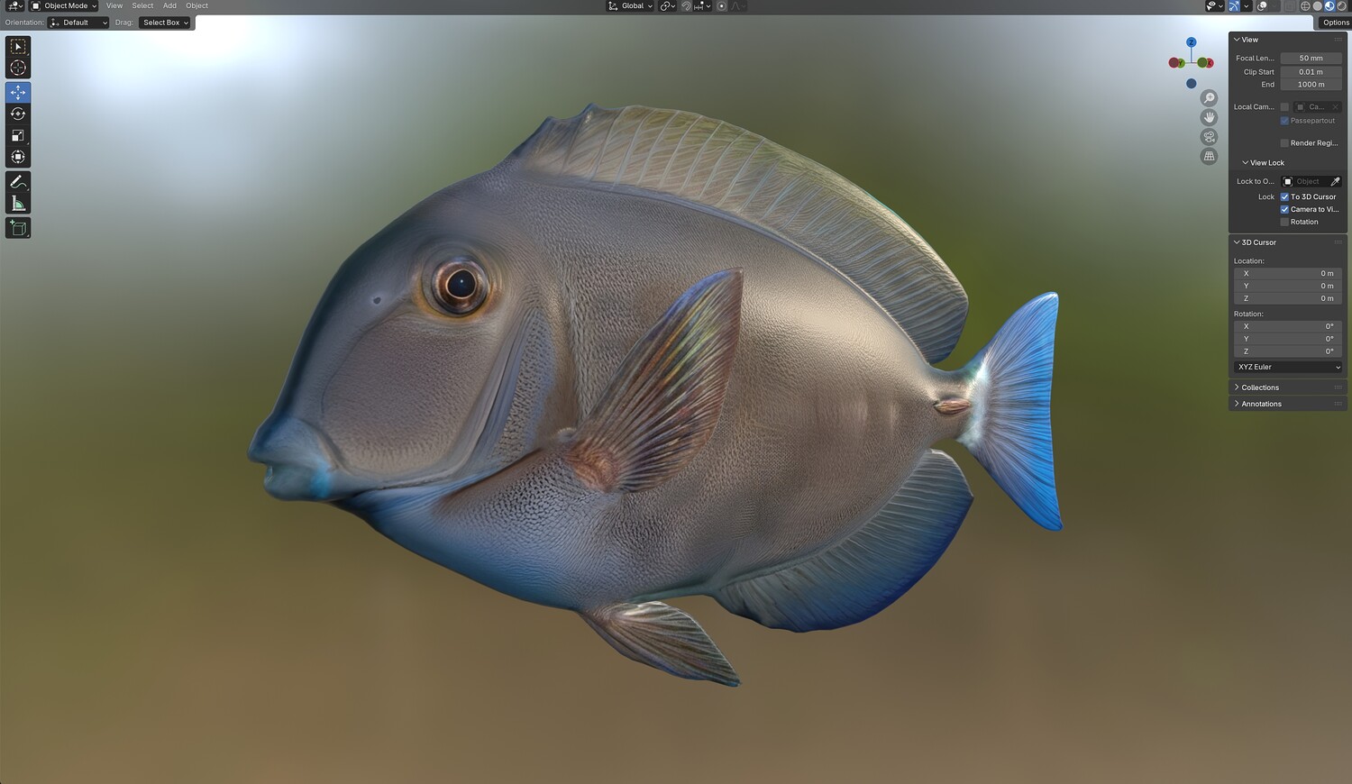Screen dimensions: 1352x784
Task: Toggle the Local Camera checkbox
Action: (x=1284, y=106)
